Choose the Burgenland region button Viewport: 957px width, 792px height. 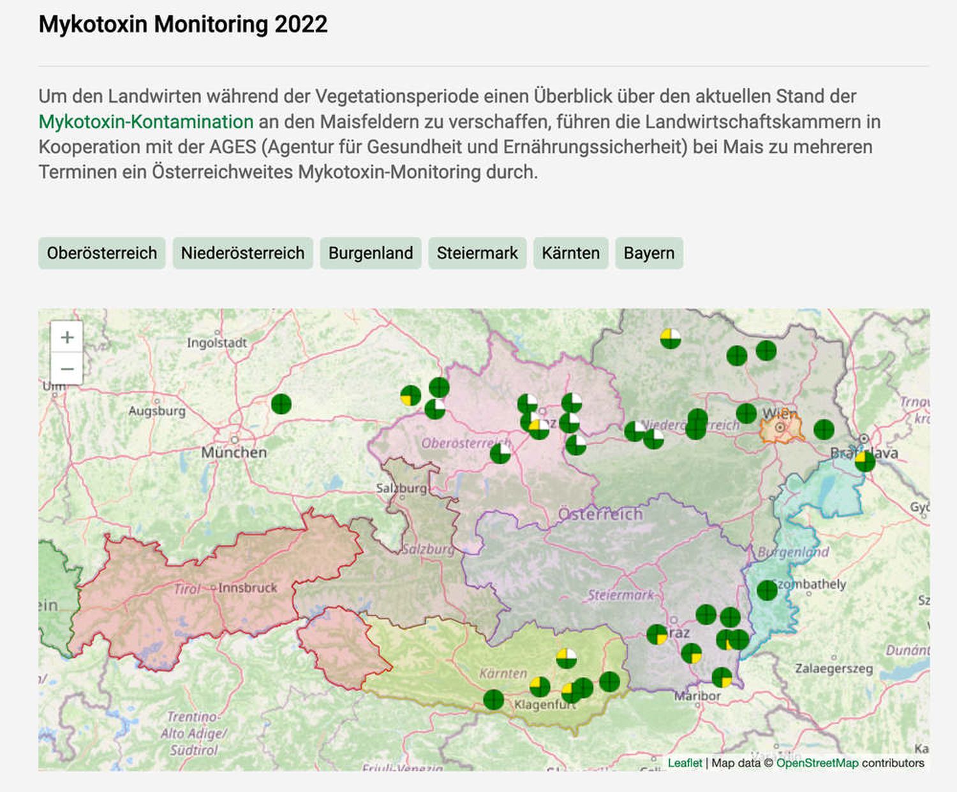(x=371, y=253)
